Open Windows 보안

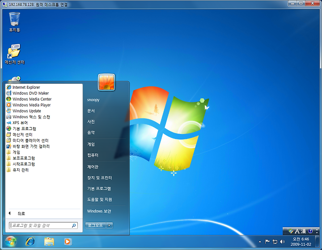coord(99,211)
